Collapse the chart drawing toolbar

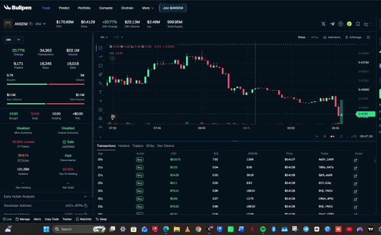pos(100,137)
